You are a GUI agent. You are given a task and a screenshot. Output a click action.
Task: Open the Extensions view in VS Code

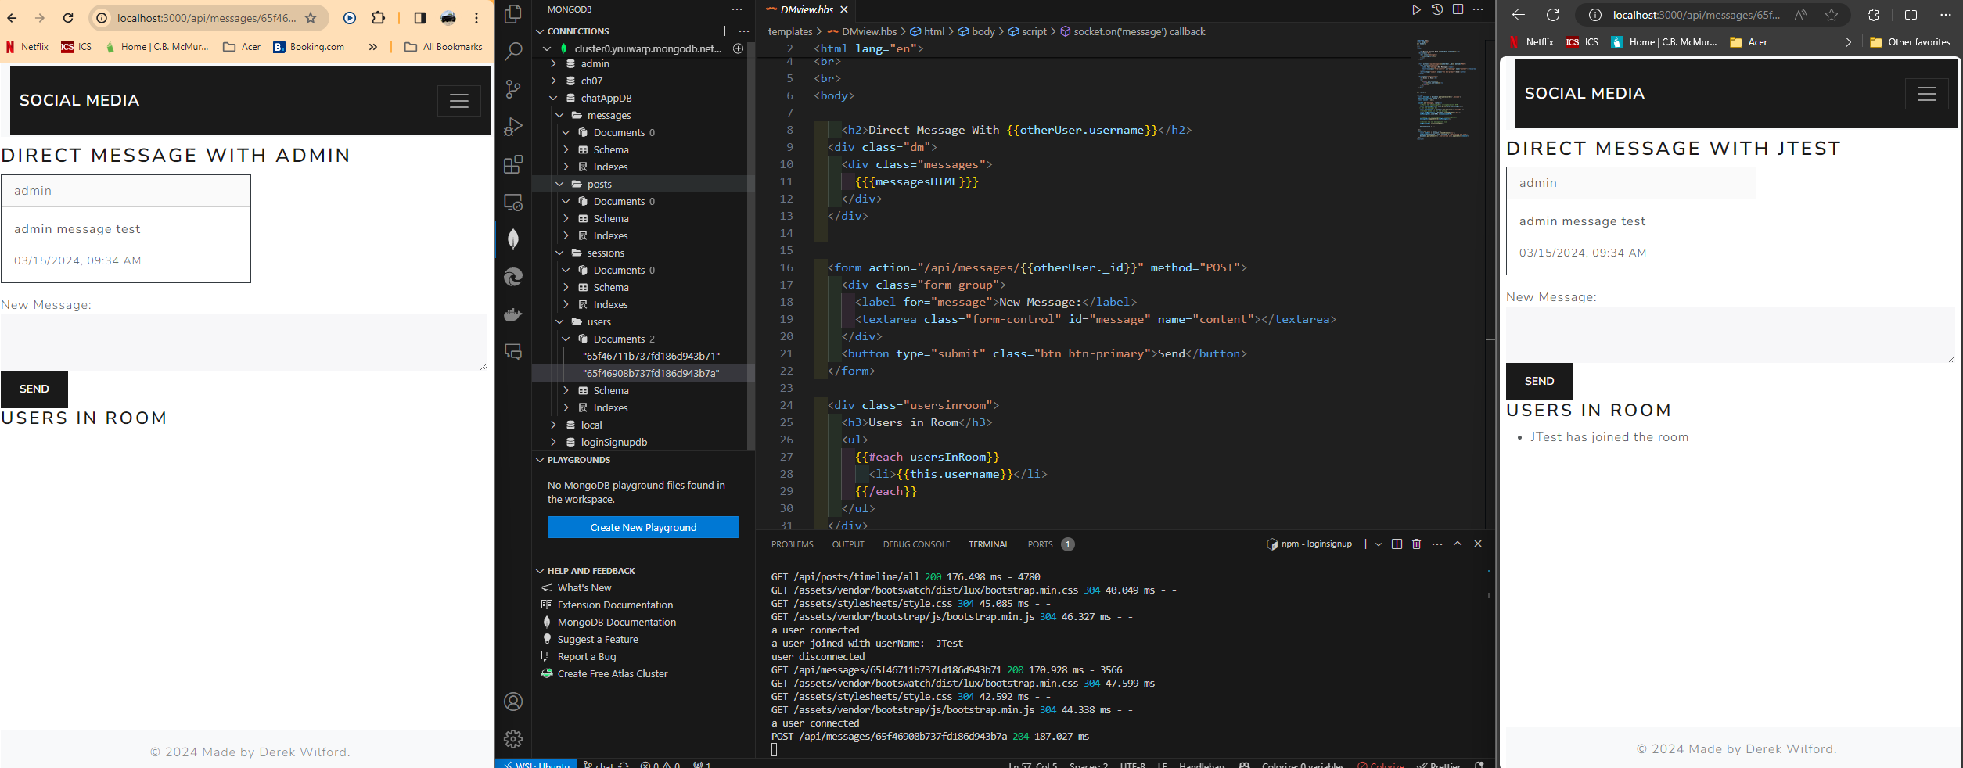coord(513,164)
